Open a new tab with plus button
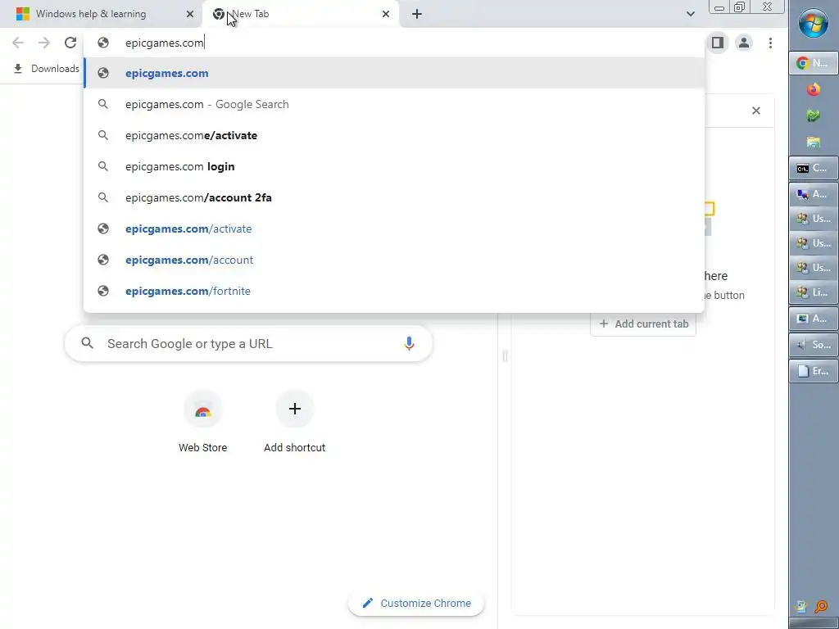The width and height of the screenshot is (839, 629). click(x=417, y=14)
